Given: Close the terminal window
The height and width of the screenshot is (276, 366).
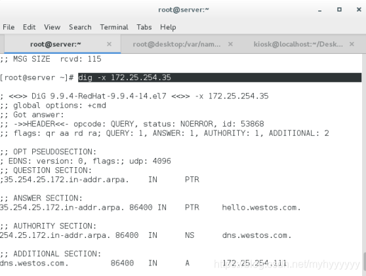Looking at the screenshot, I should click(359, 10).
